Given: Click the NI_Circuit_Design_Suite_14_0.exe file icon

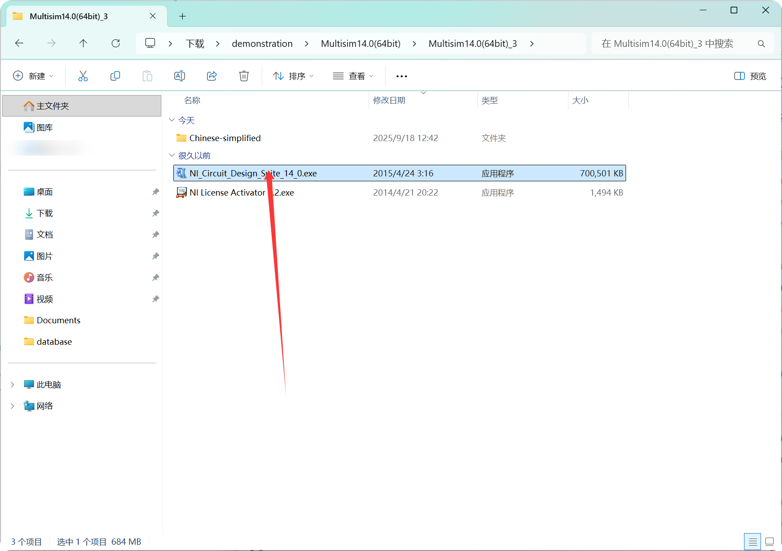Looking at the screenshot, I should pyautogui.click(x=181, y=173).
